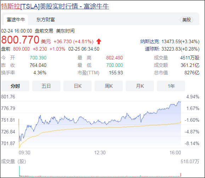Click the red up-arrow price icon
205x178 pixels.
pos(99,41)
